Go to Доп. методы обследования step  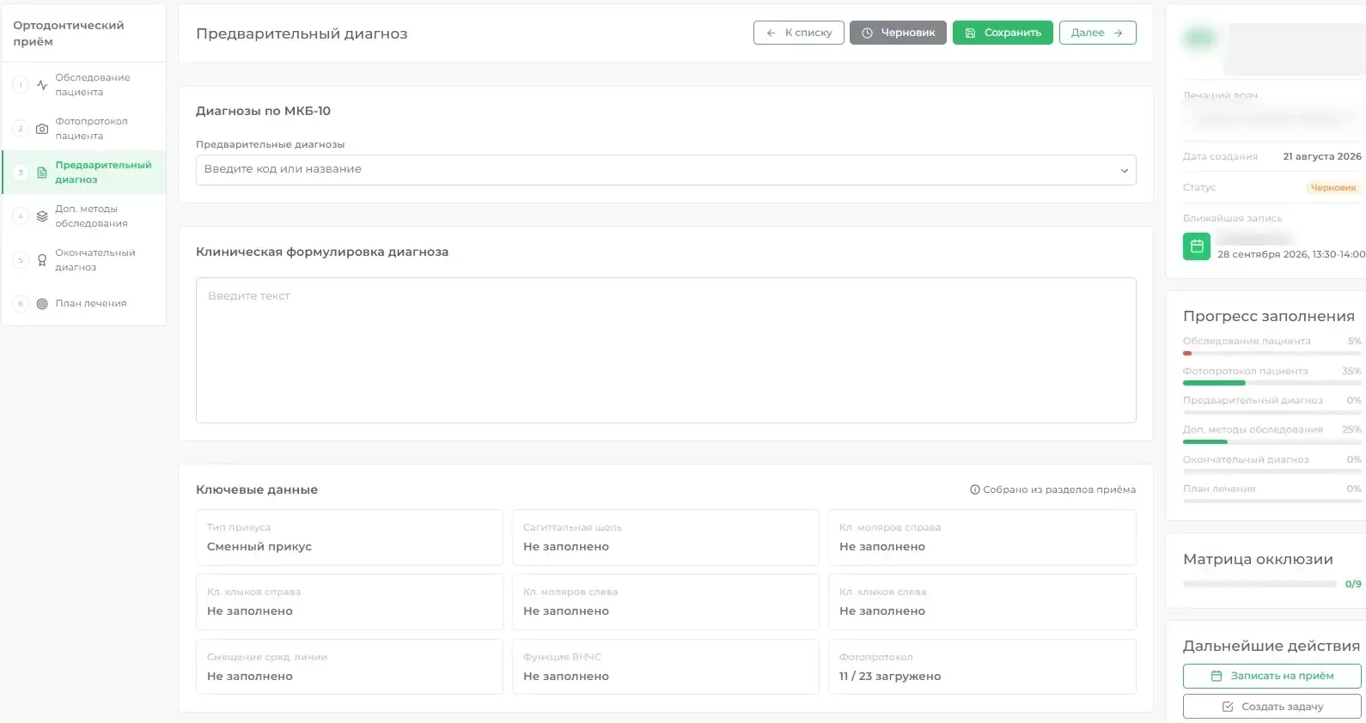84,216
